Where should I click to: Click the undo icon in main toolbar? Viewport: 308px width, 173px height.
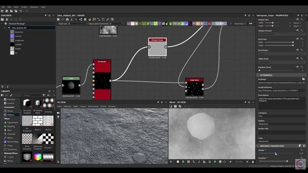click(x=21, y=11)
